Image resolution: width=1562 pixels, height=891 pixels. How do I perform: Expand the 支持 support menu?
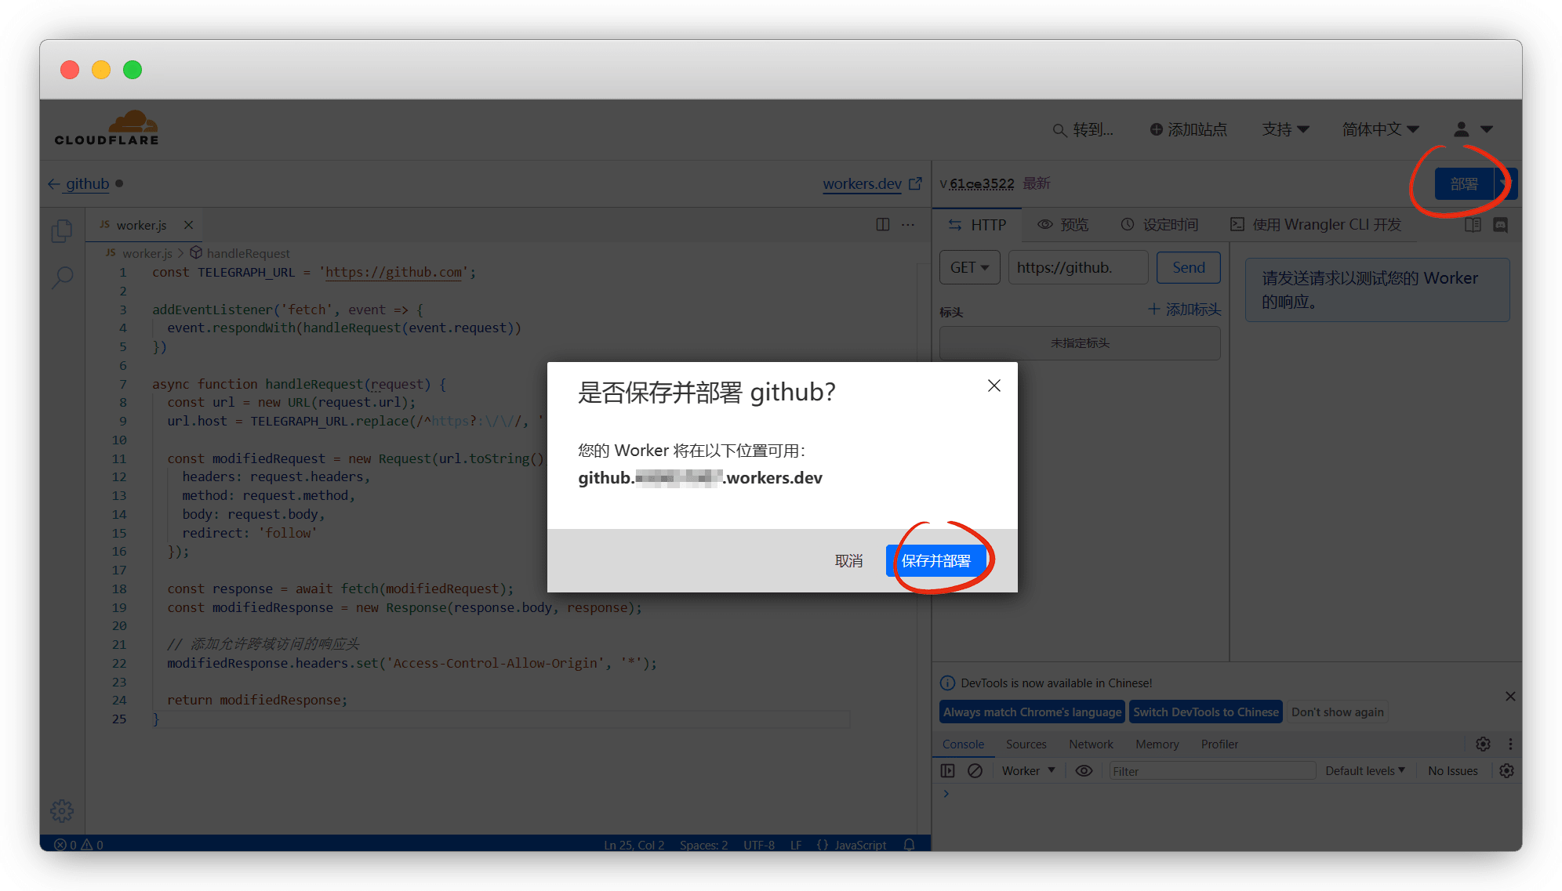pyautogui.click(x=1285, y=129)
